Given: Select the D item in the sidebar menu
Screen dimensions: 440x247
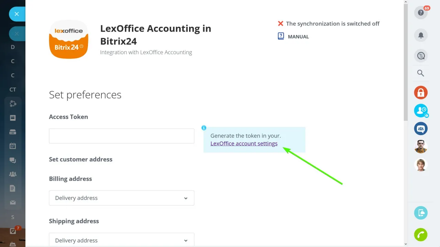Looking at the screenshot, I should (12, 47).
